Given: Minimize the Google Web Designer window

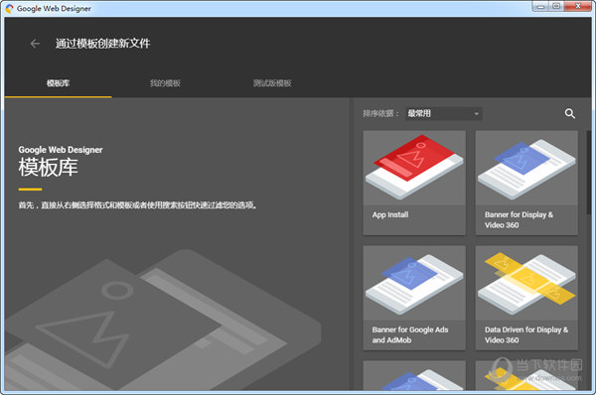Looking at the screenshot, I should pos(541,7).
